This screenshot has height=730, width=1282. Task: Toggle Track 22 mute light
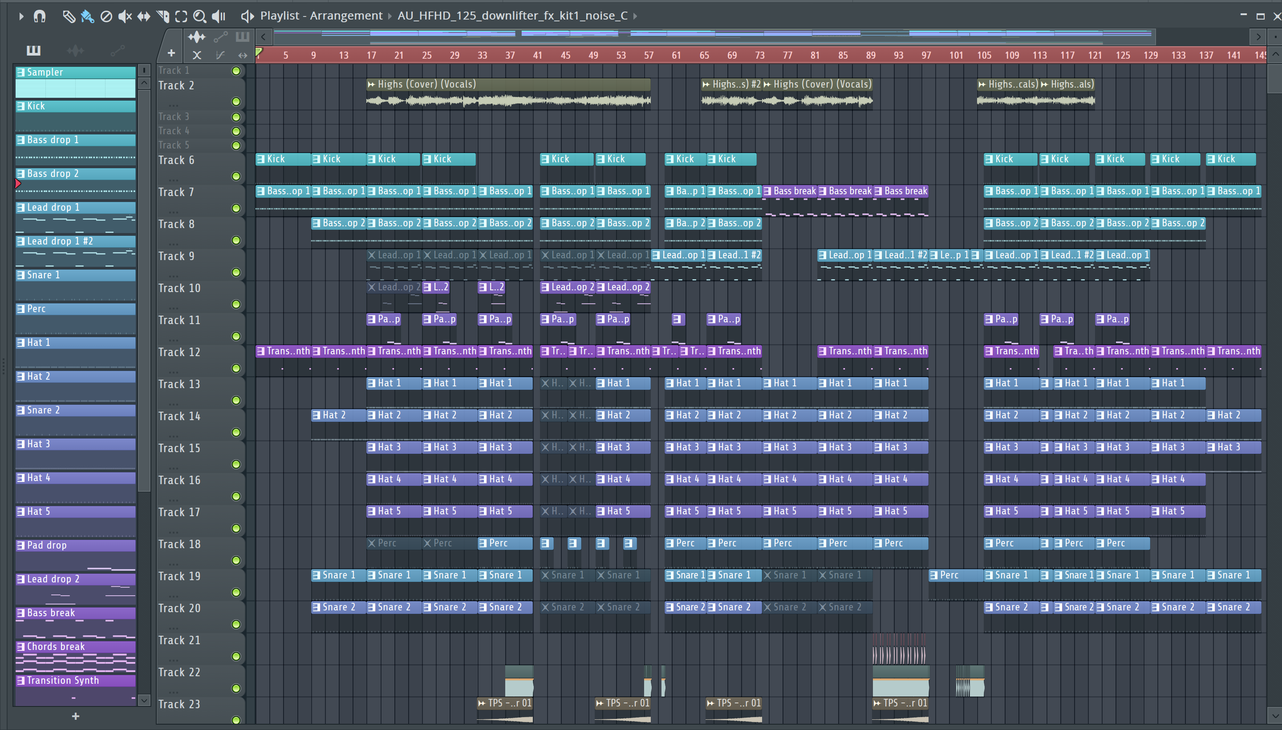click(x=236, y=689)
